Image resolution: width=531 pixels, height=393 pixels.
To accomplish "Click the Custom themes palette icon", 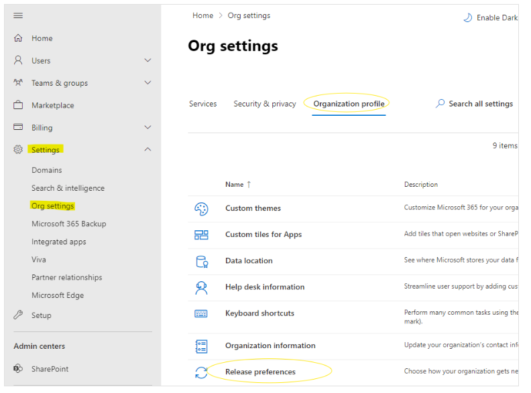I will pos(201,209).
